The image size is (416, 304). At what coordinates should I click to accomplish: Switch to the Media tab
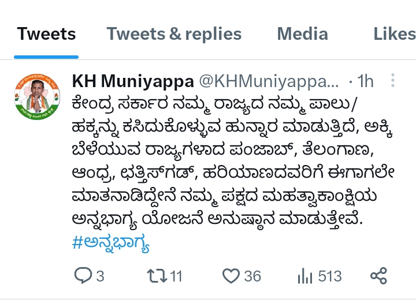pos(302,34)
